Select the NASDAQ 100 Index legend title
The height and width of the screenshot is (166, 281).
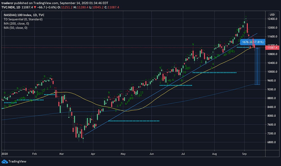(24, 15)
